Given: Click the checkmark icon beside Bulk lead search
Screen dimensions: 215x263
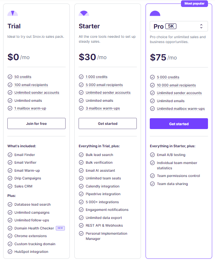Looking at the screenshot, I should [x=81, y=155].
